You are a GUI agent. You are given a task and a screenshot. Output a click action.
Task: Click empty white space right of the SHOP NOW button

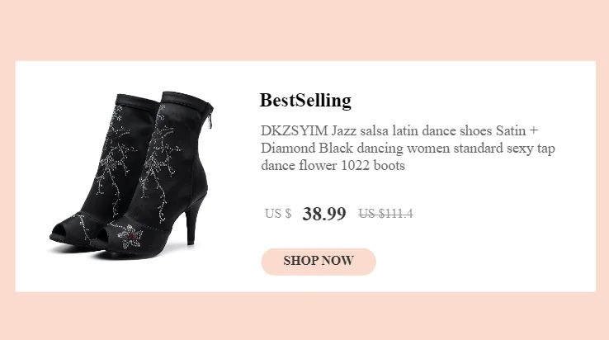click(485, 262)
